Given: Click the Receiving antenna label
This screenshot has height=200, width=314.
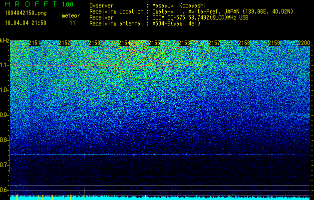Looking at the screenshot, I should pyautogui.click(x=115, y=23).
